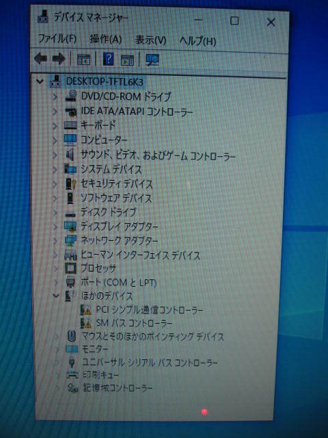Select the DESKTOP-TFTL6K3 text label
The image size is (328, 438).
point(105,82)
